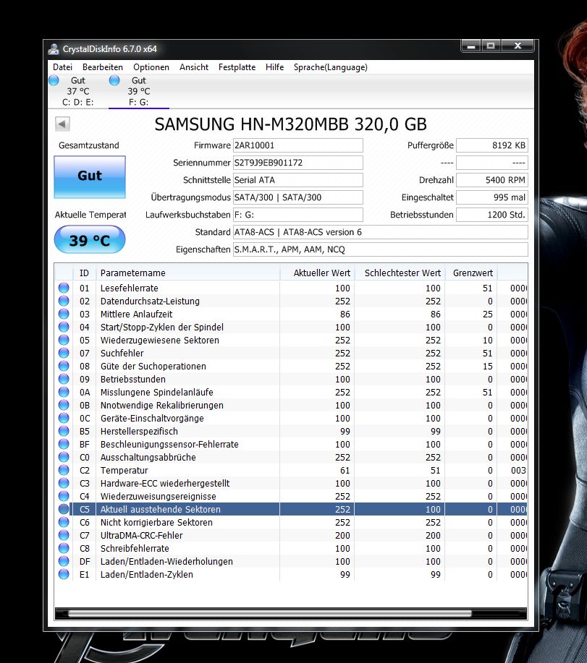Click the ID column header

click(x=84, y=273)
